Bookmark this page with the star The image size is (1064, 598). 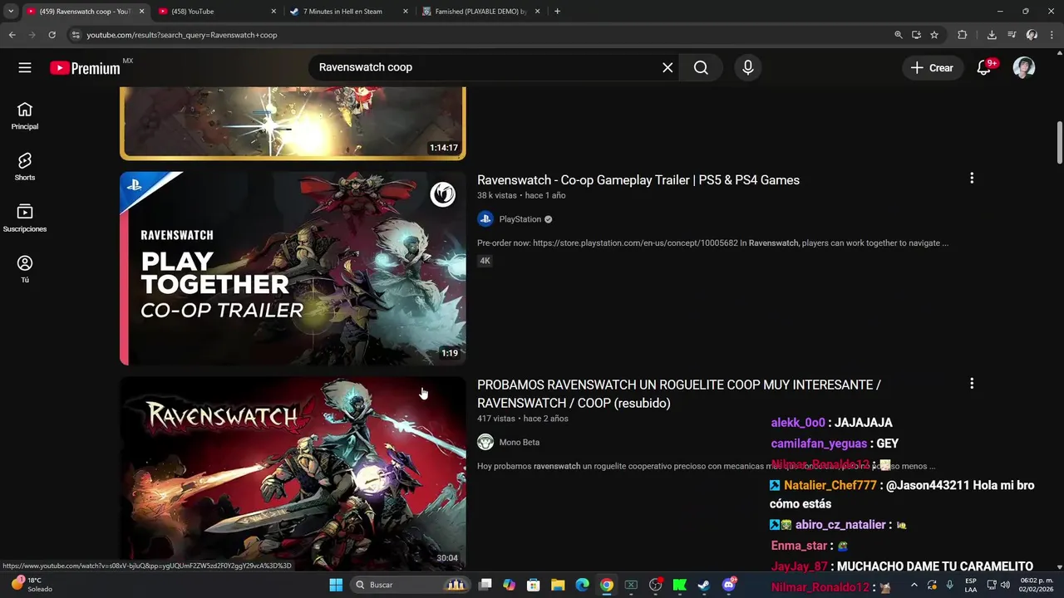[x=934, y=35]
